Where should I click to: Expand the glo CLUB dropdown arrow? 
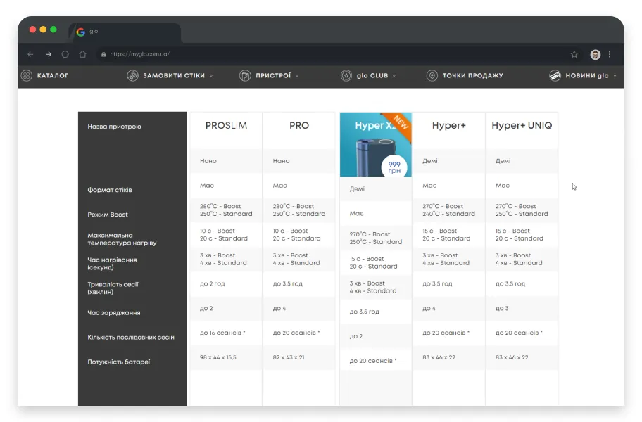(x=394, y=76)
